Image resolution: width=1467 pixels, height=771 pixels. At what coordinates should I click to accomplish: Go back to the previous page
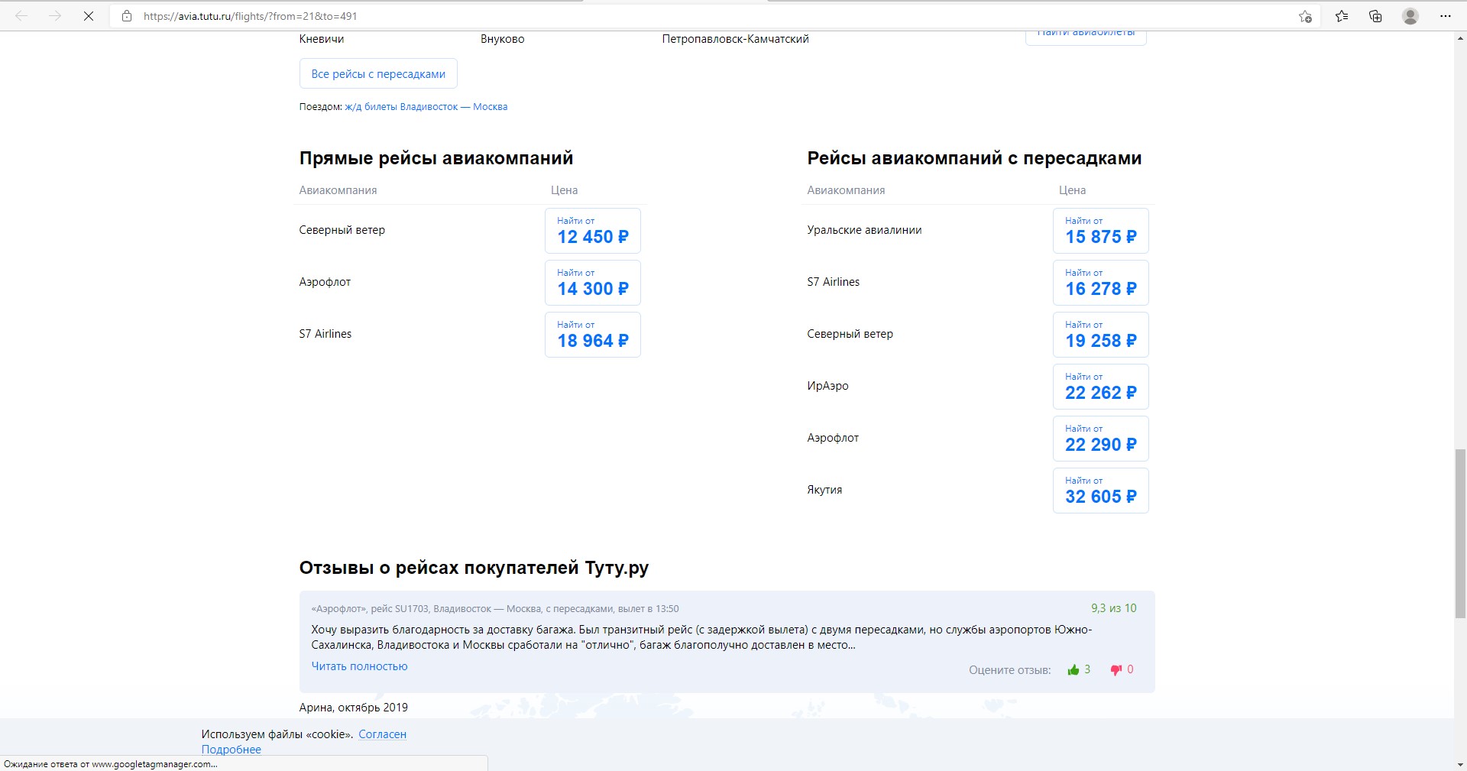(x=21, y=16)
